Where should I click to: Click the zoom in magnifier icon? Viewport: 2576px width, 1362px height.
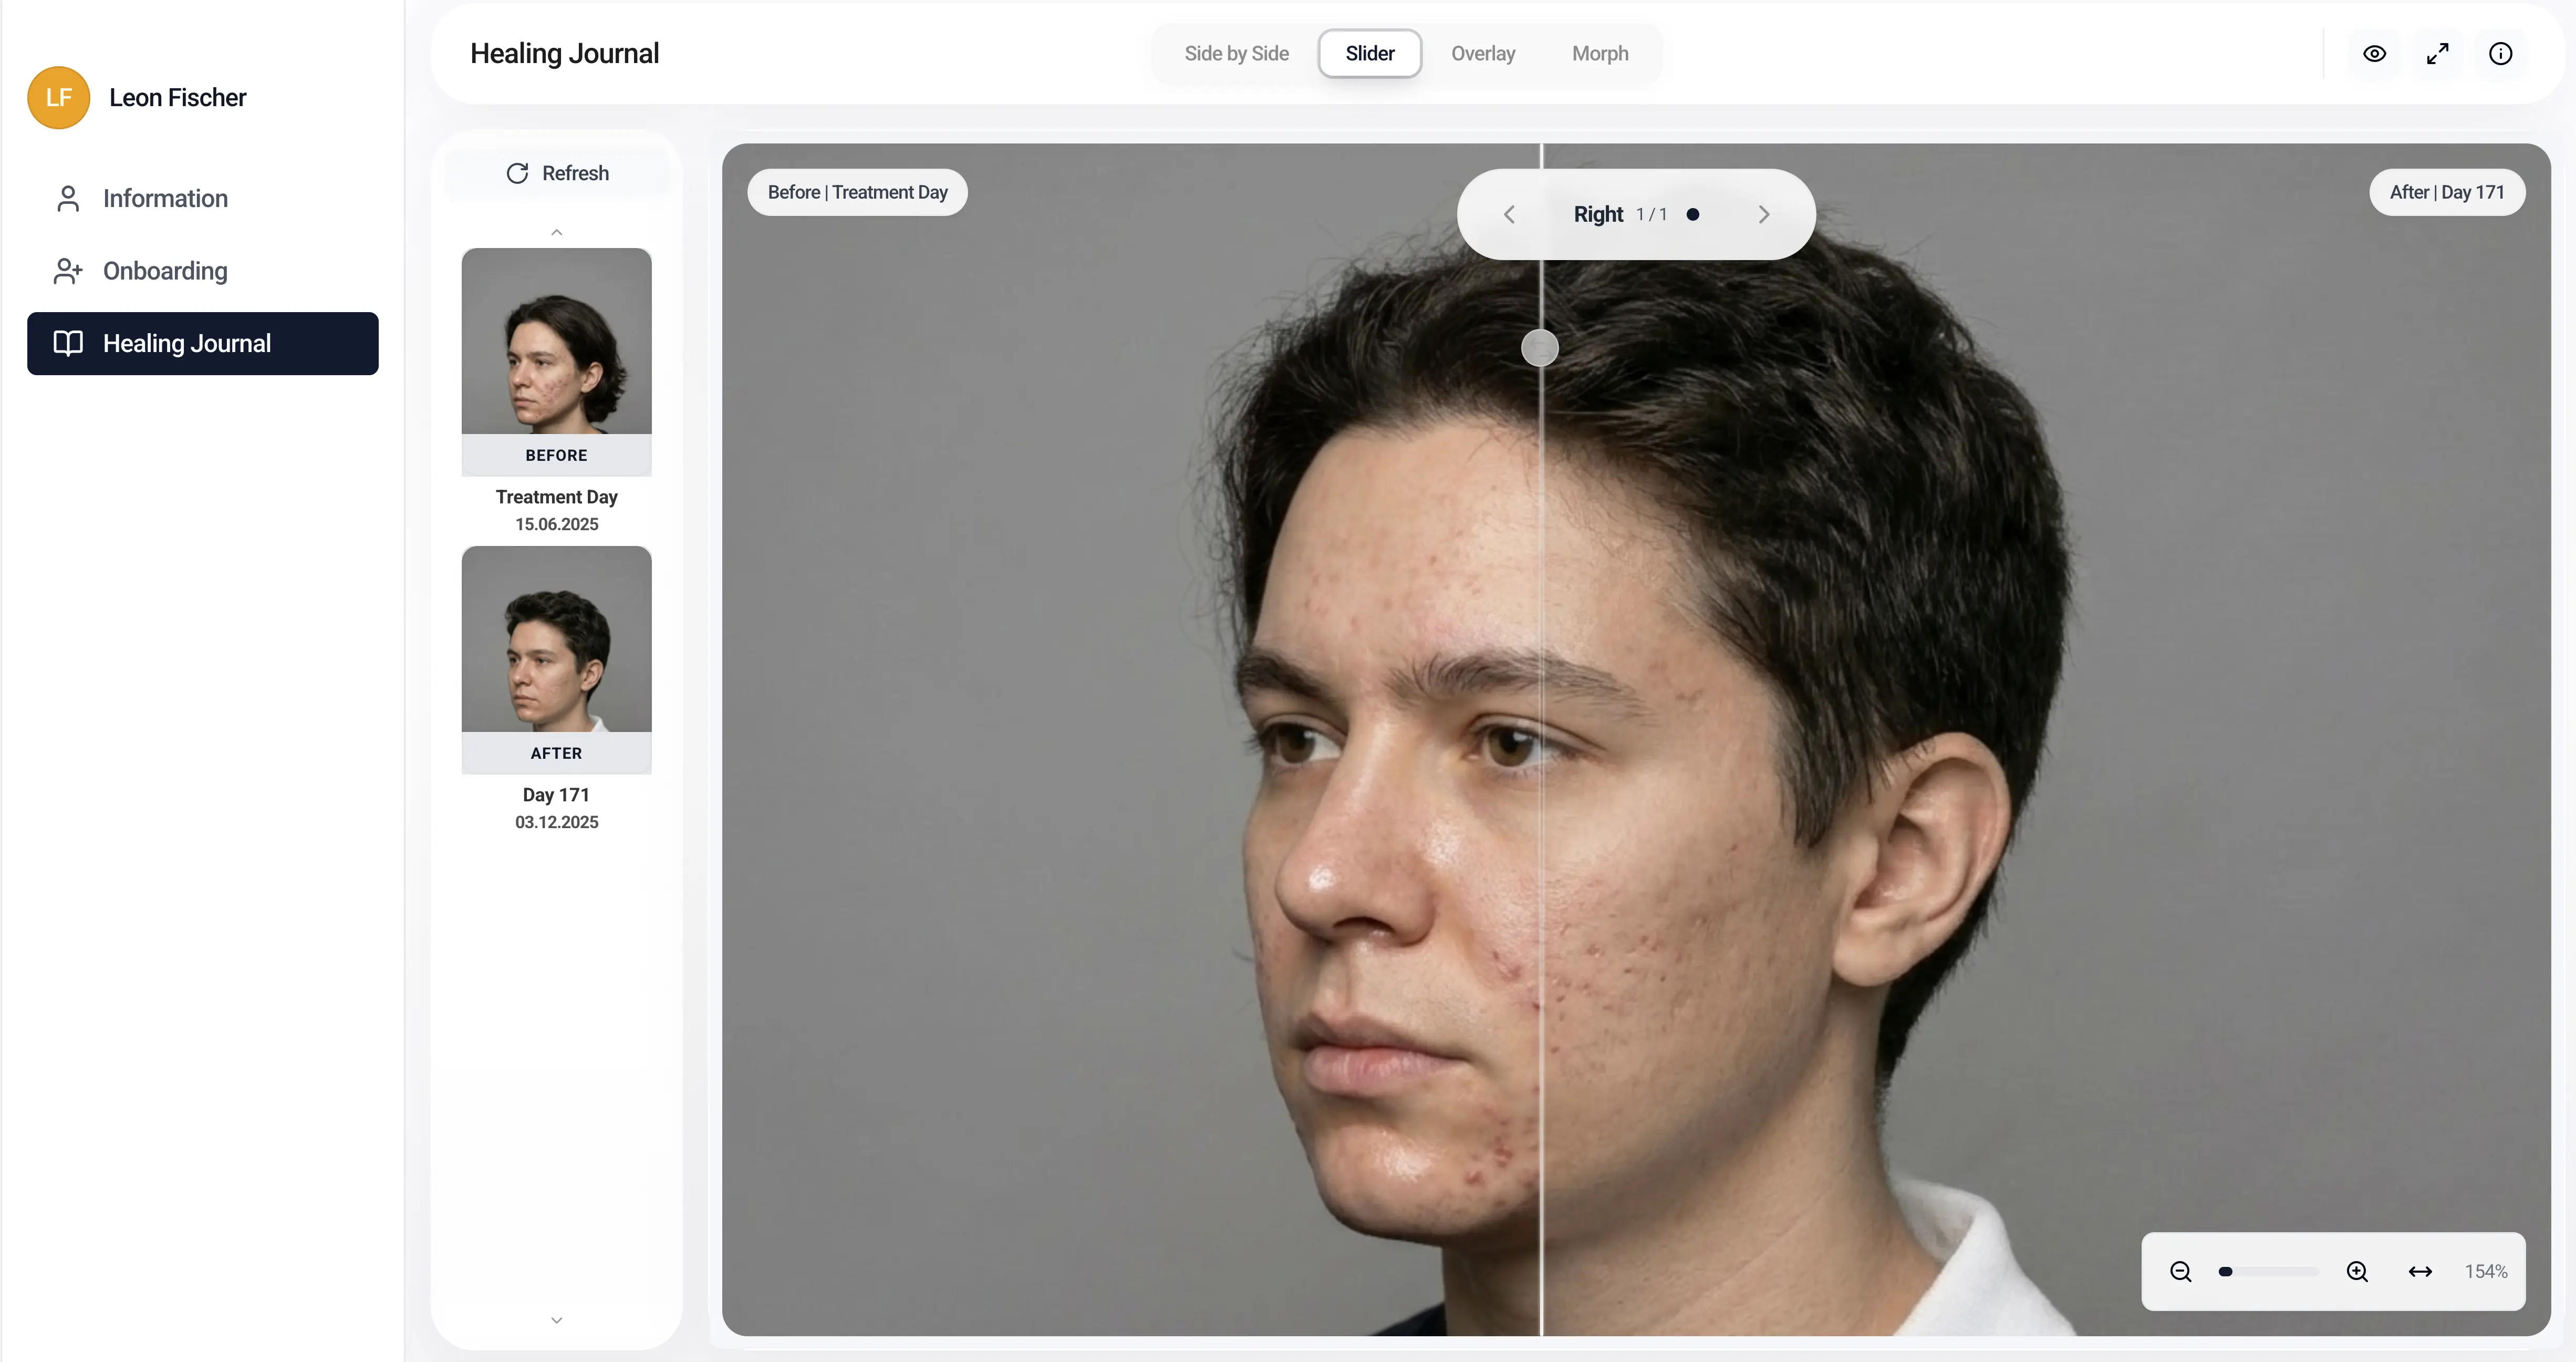2357,1271
